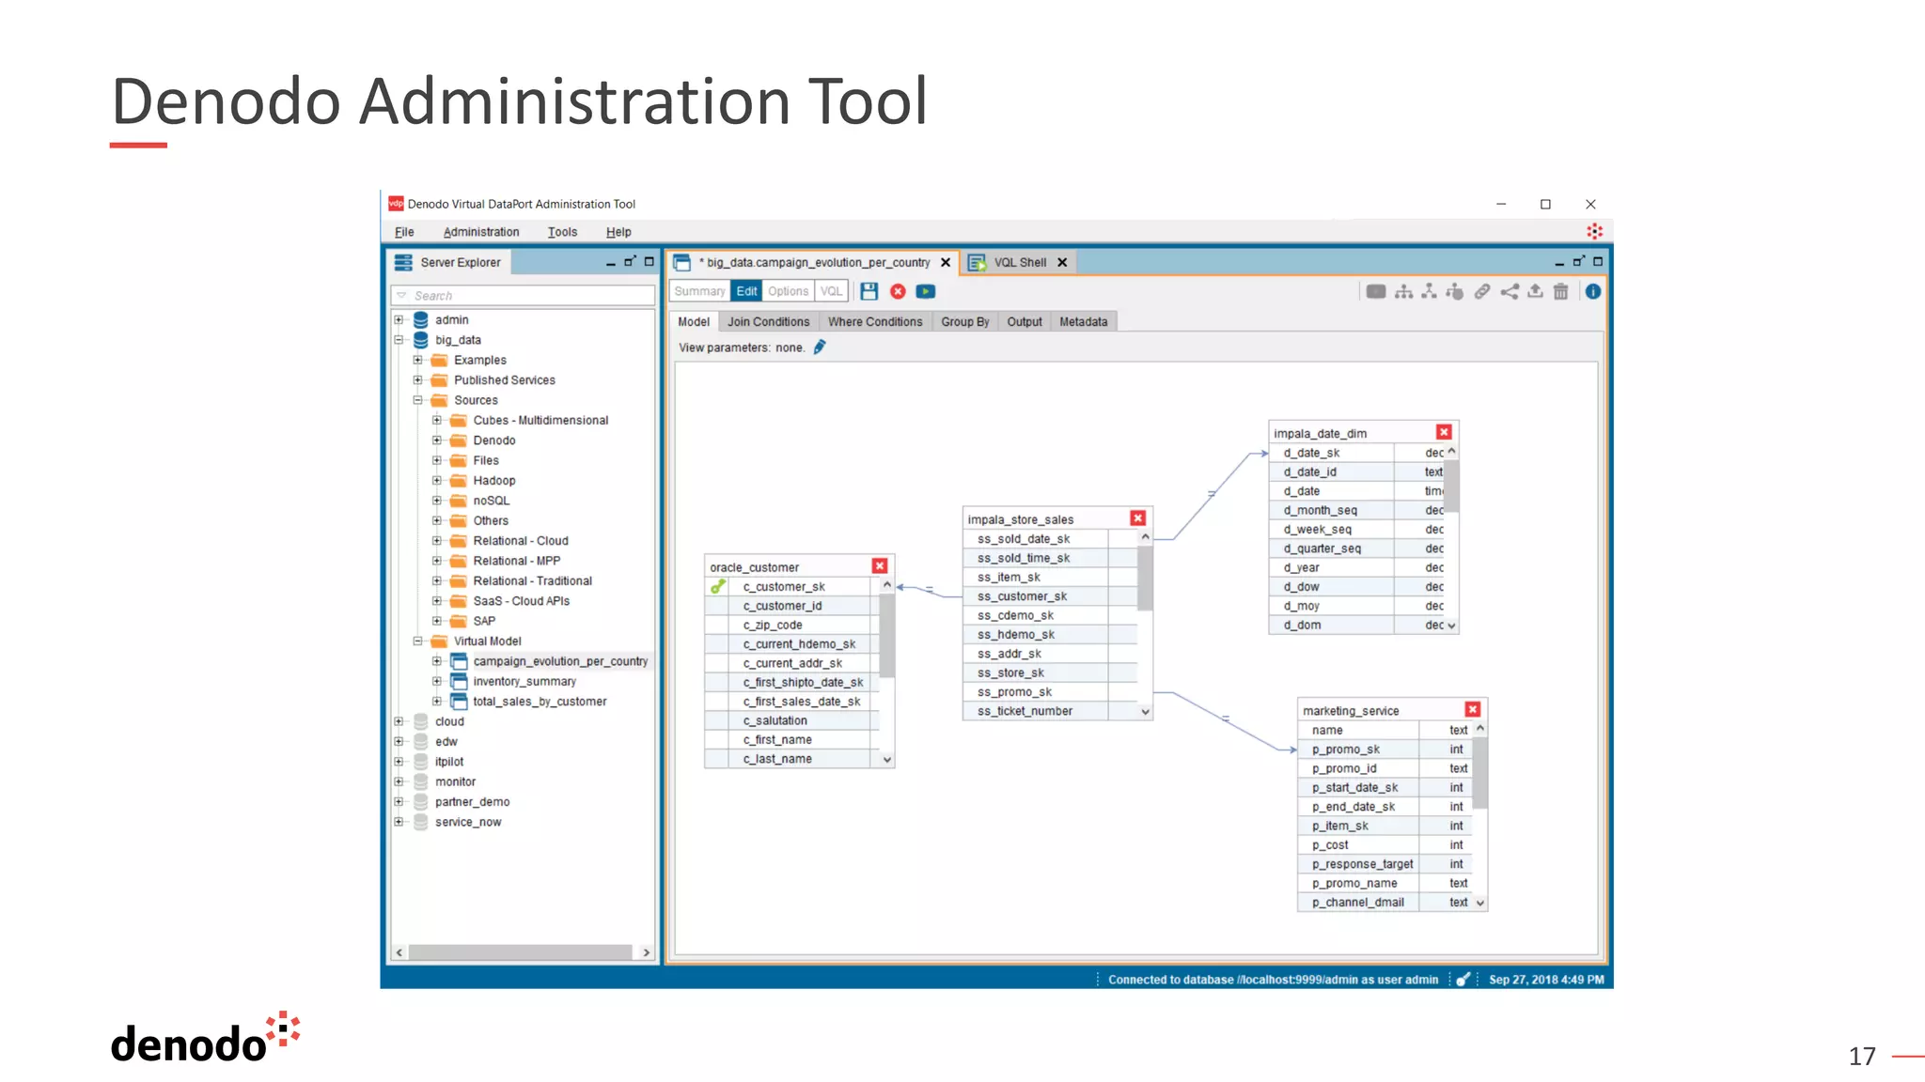
Task: Remove impala_store_sales table with red X
Action: 1137,518
